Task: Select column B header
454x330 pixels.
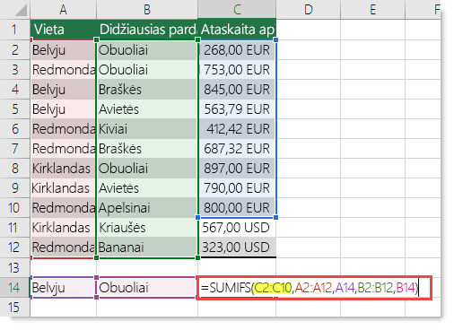Action: click(x=147, y=10)
